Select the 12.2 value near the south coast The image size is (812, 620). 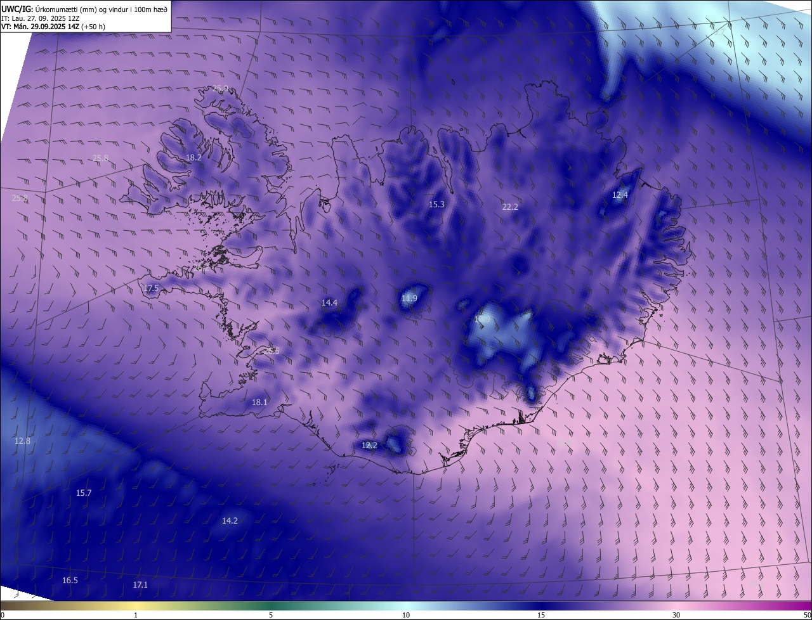(369, 445)
